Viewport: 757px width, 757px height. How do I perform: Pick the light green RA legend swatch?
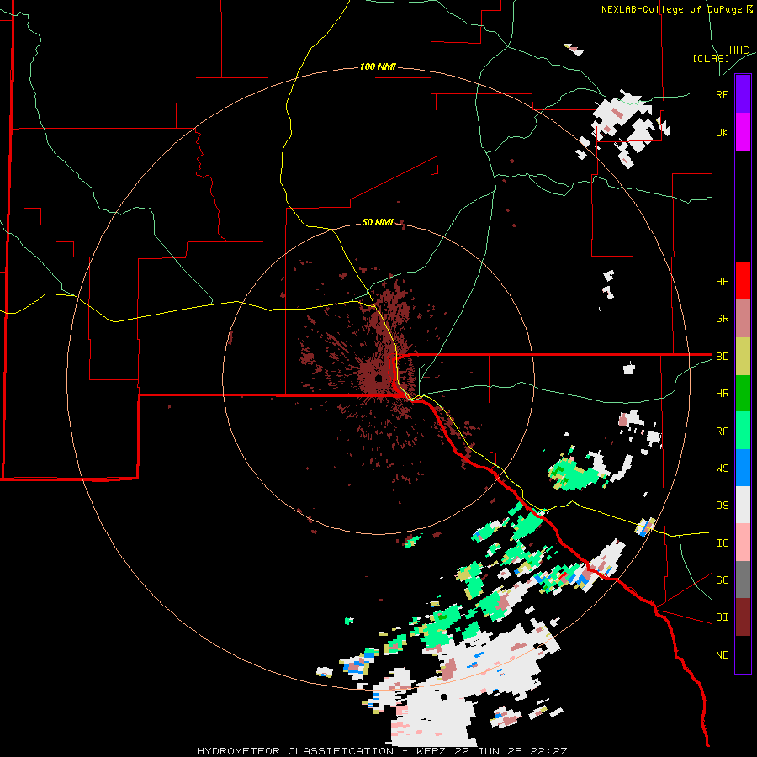[743, 431]
